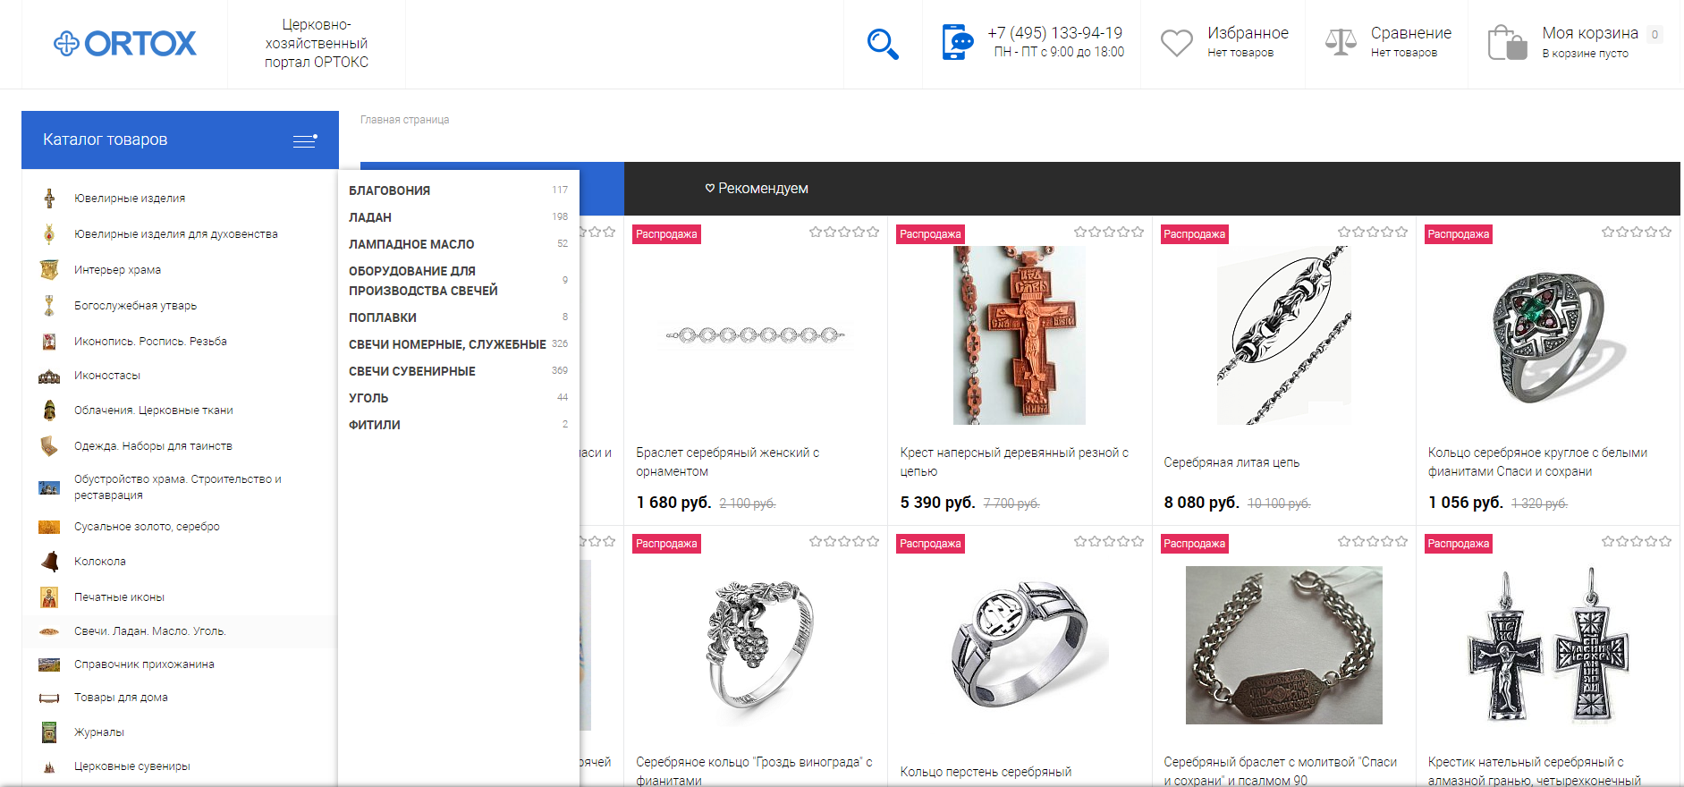Click the jewelry cross category icon

coord(49,199)
